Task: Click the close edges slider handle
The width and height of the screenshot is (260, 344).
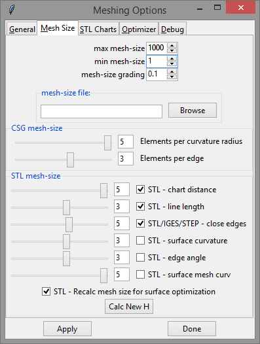Action: pyautogui.click(x=69, y=225)
